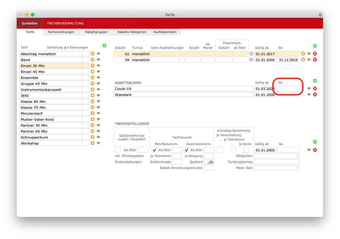Click the lock icon in title bar
This screenshot has width=340, height=239.
pos(320,15)
